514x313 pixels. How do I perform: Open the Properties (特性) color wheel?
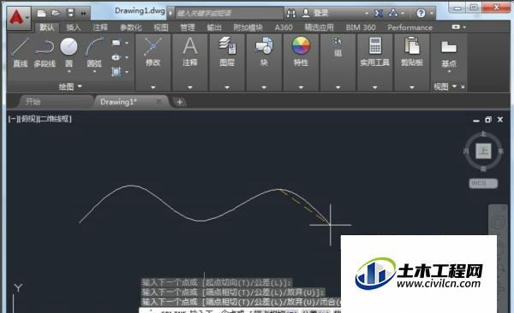click(x=301, y=45)
